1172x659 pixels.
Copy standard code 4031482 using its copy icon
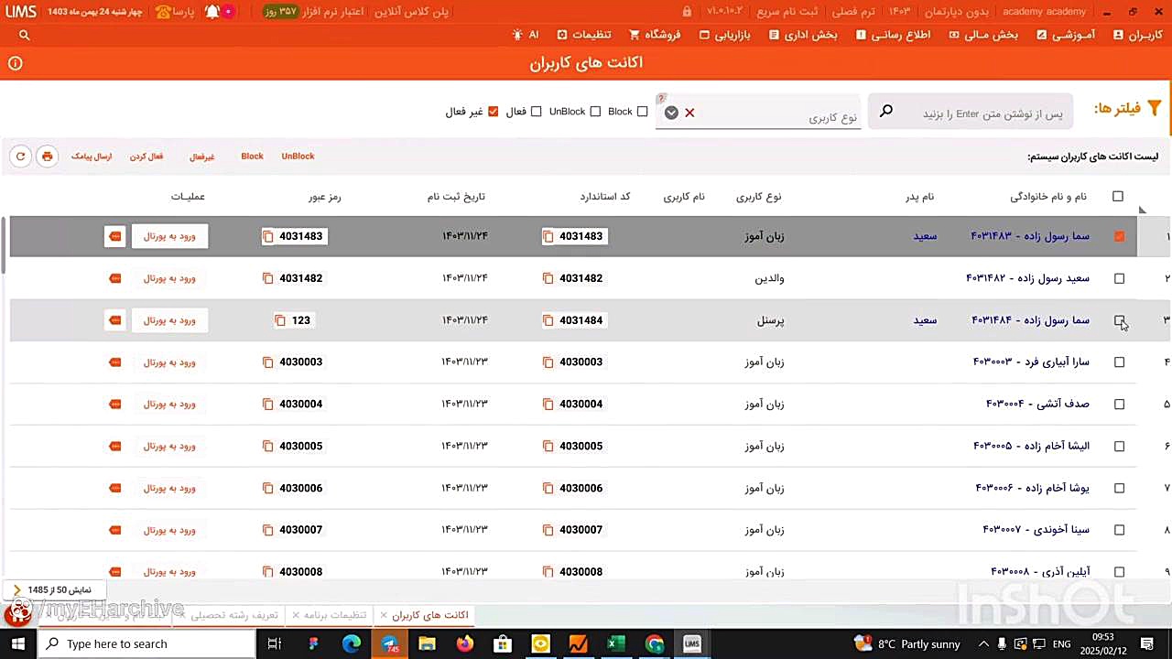548,278
